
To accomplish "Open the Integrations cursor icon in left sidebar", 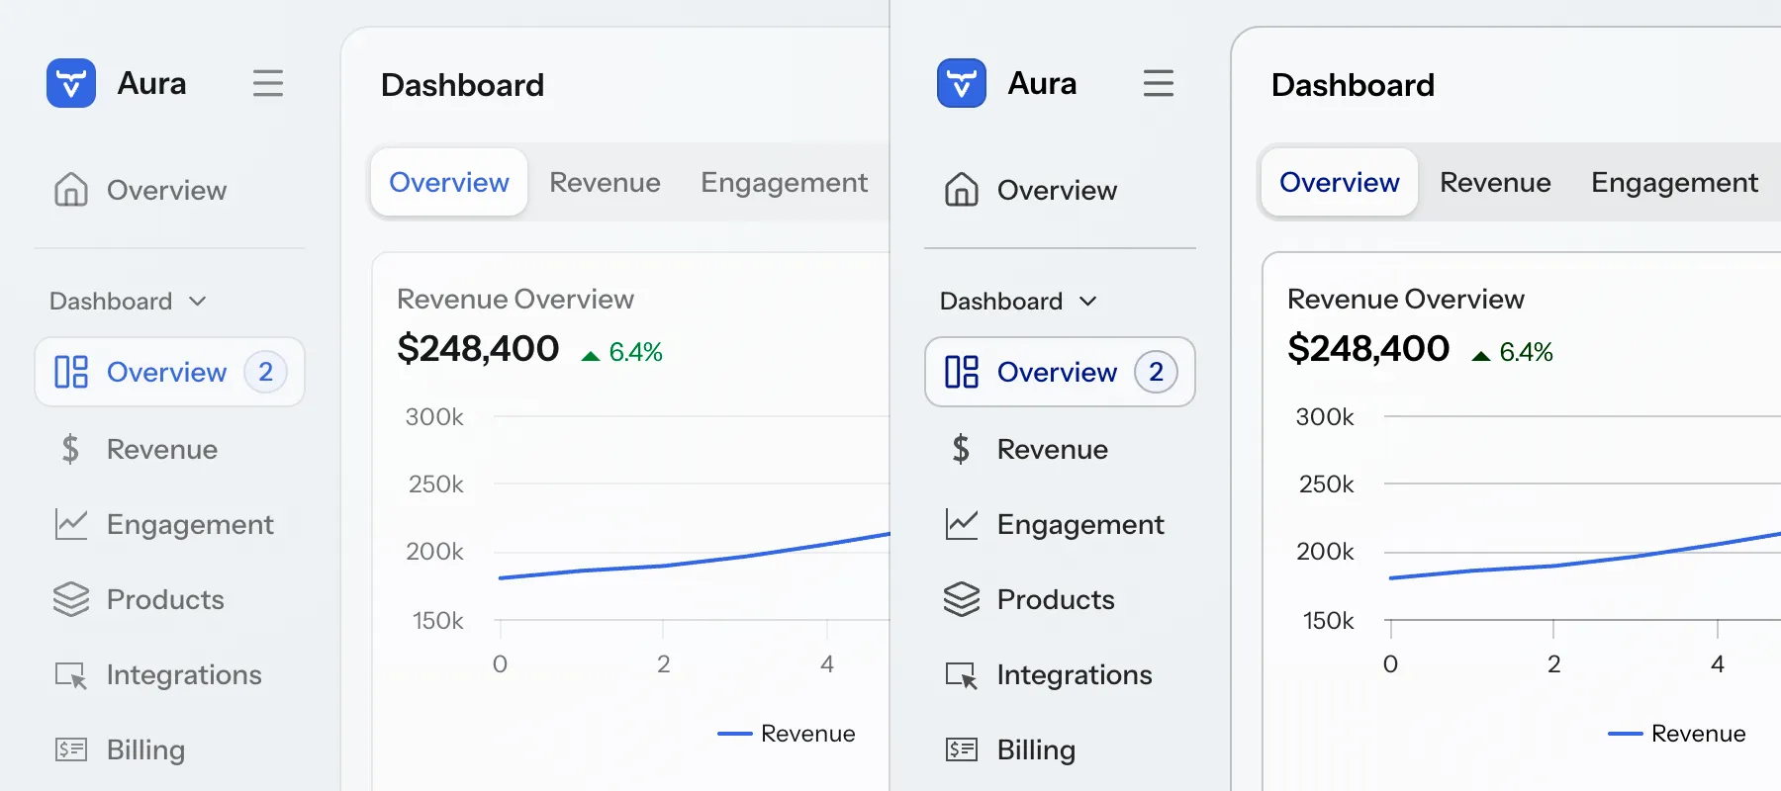I will coord(71,675).
